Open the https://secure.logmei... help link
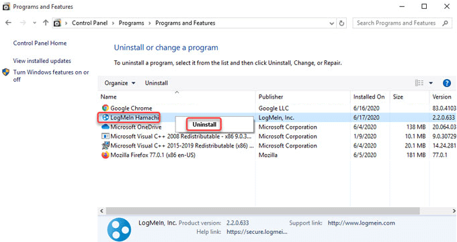The height and width of the screenshot is (242, 457). pyautogui.click(x=257, y=232)
